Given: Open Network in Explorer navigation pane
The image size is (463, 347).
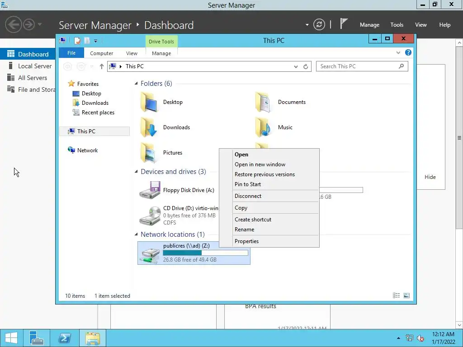Looking at the screenshot, I should (87, 150).
